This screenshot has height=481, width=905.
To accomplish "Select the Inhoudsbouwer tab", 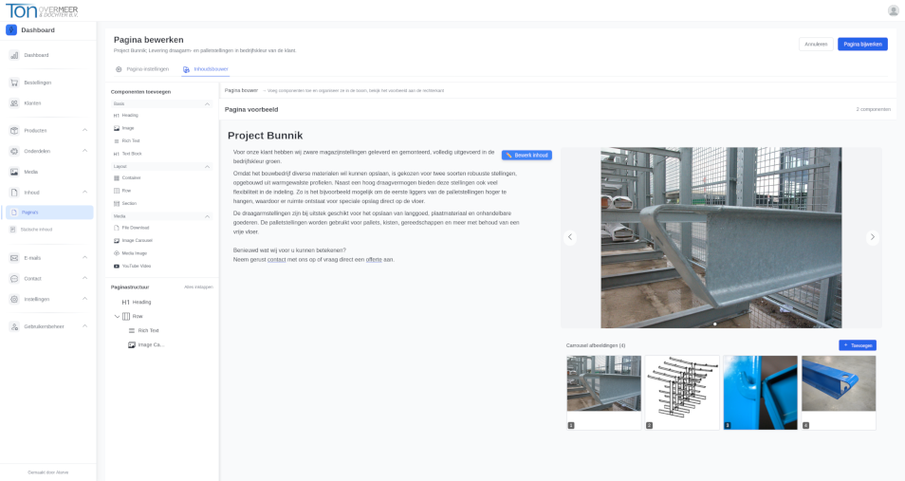I will [x=205, y=69].
